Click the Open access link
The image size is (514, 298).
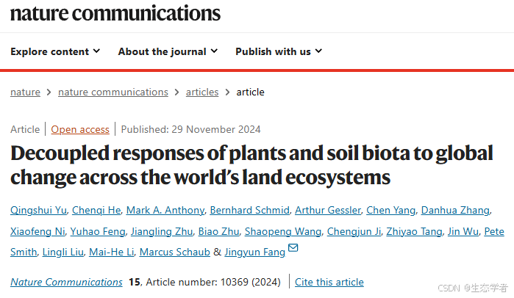(x=80, y=129)
